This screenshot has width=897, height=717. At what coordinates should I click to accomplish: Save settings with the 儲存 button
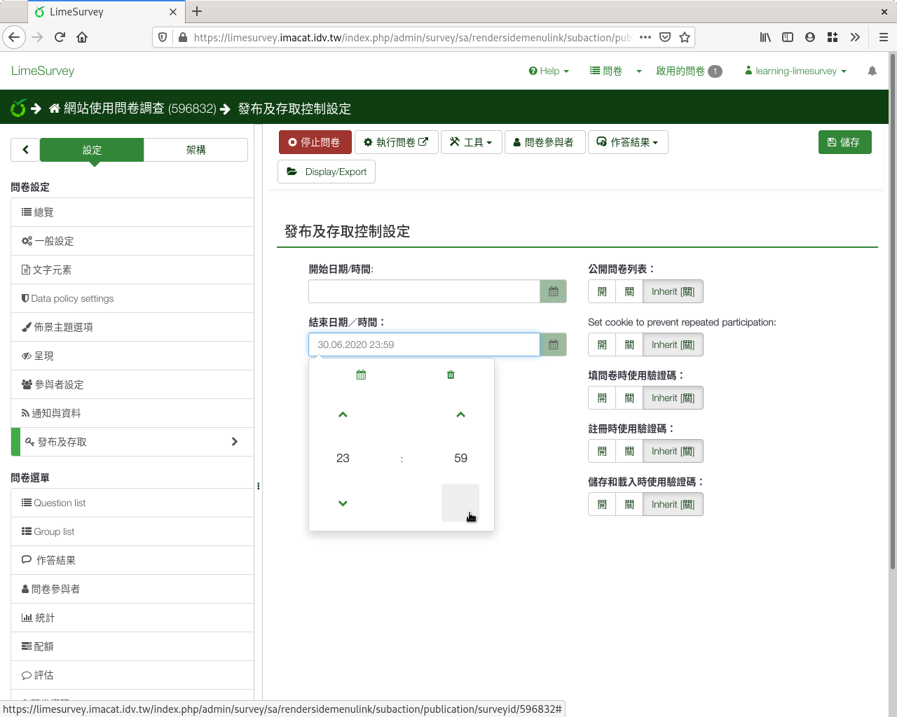pyautogui.click(x=844, y=142)
